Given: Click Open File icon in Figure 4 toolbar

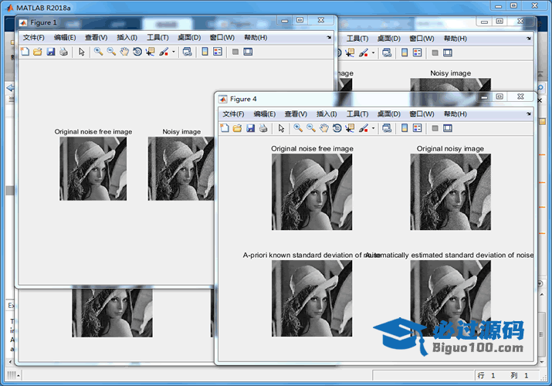Looking at the screenshot, I should point(237,128).
